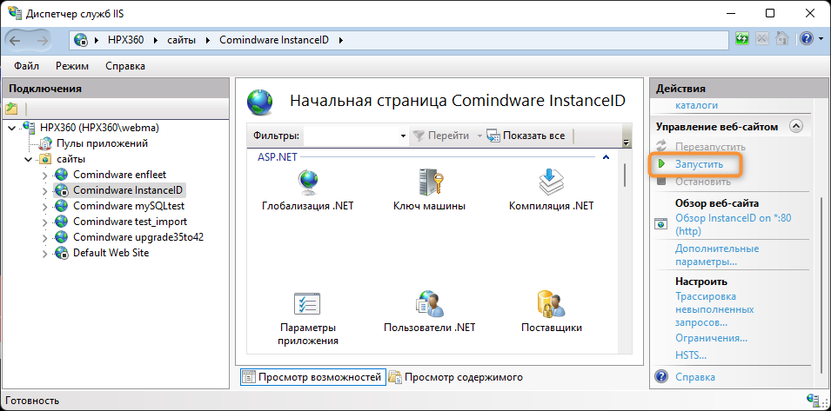The height and width of the screenshot is (411, 831).
Task: Expand the Comindware test_import site node
Action: 45,222
